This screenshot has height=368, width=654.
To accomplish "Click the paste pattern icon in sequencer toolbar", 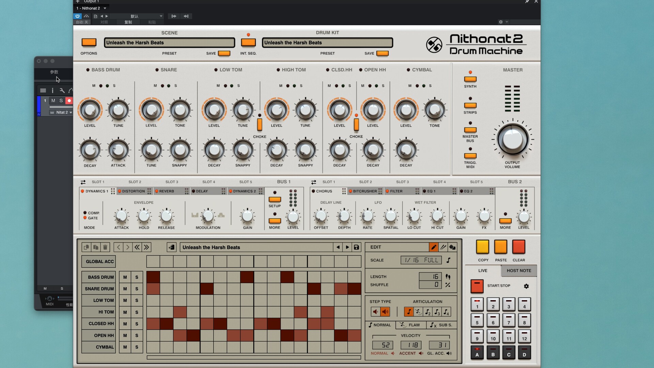I will 96,247.
